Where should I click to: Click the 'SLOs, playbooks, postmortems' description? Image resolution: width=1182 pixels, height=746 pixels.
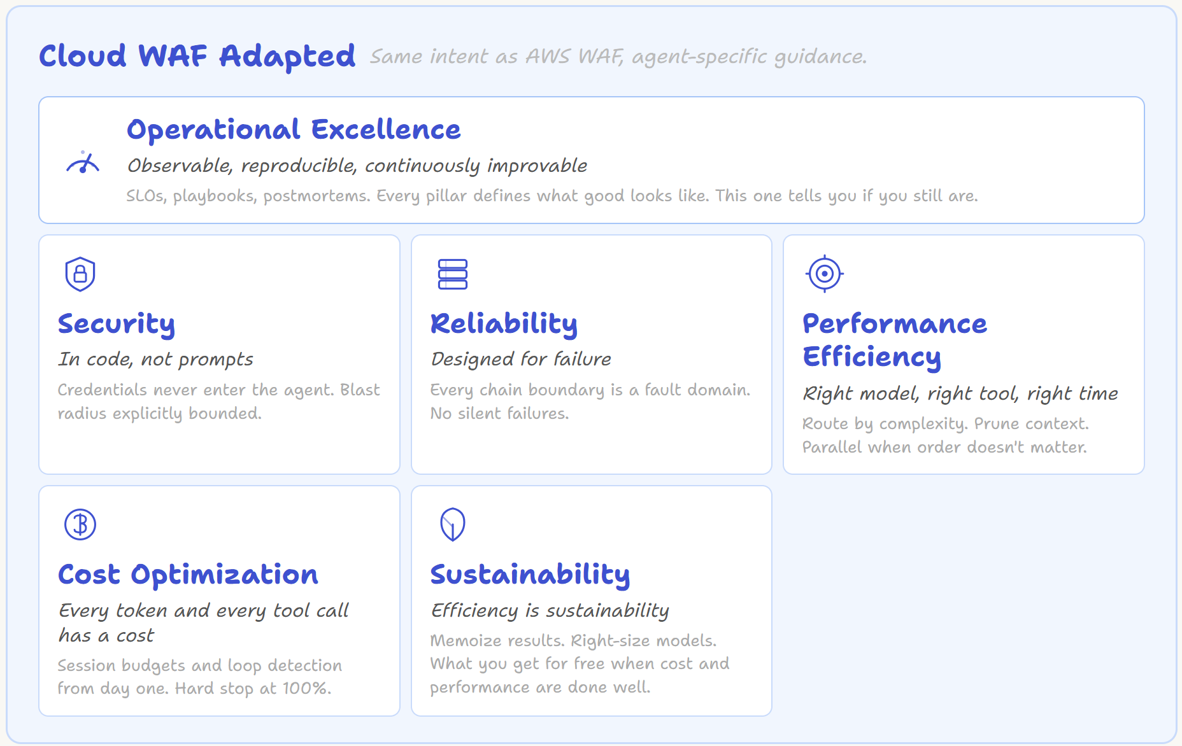(552, 196)
